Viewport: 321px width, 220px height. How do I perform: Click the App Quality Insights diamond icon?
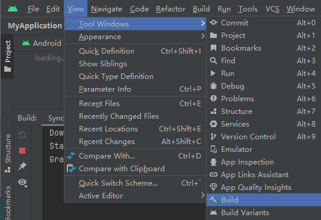(213, 187)
